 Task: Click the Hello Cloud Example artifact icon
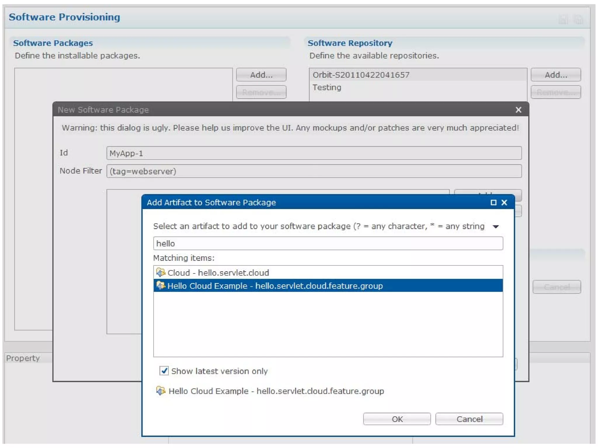[x=160, y=286]
